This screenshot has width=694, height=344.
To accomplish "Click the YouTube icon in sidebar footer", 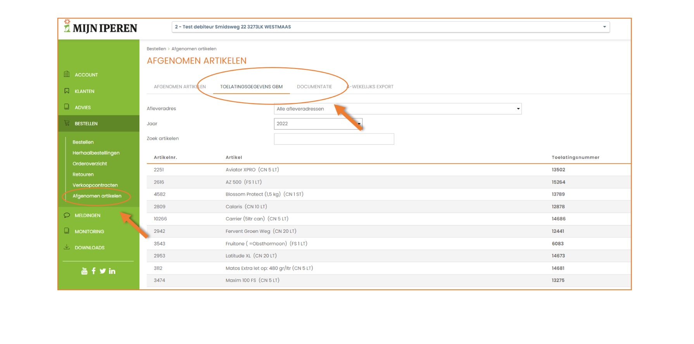I will point(84,271).
